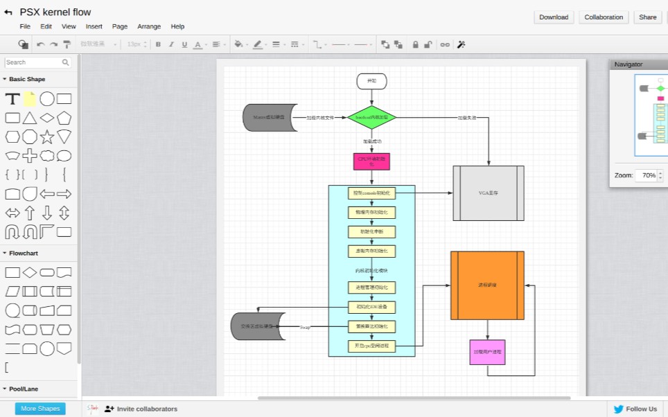This screenshot has width=668, height=417.
Task: Click the format painter icon
Action: [x=67, y=44]
